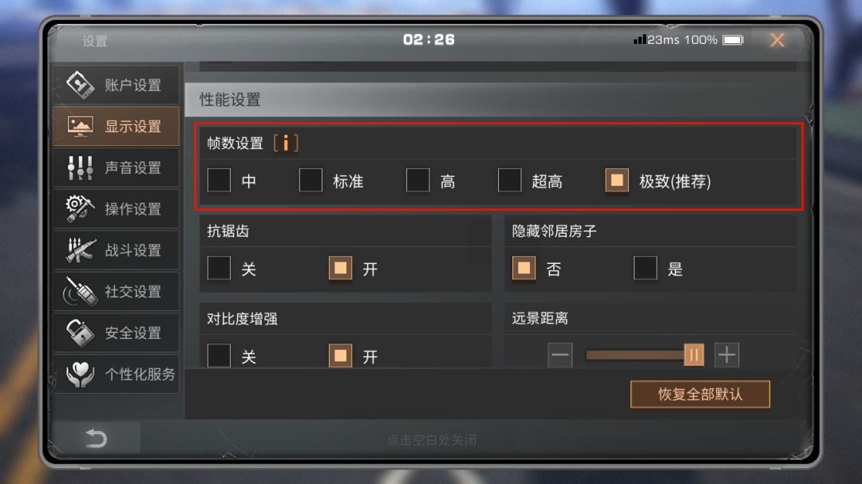Select the 标准 frame rate option
The width and height of the screenshot is (862, 484).
point(310,181)
